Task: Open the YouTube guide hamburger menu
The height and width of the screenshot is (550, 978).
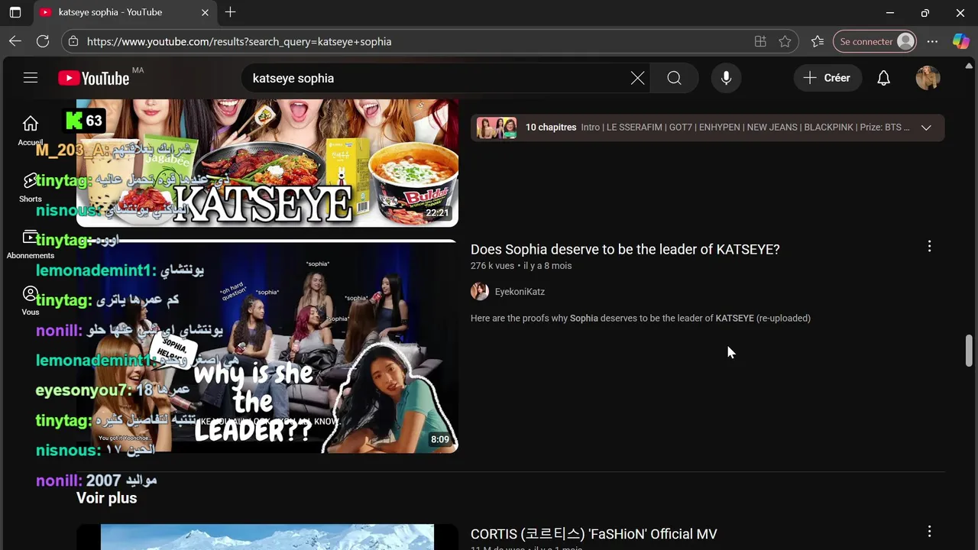Action: tap(31, 78)
